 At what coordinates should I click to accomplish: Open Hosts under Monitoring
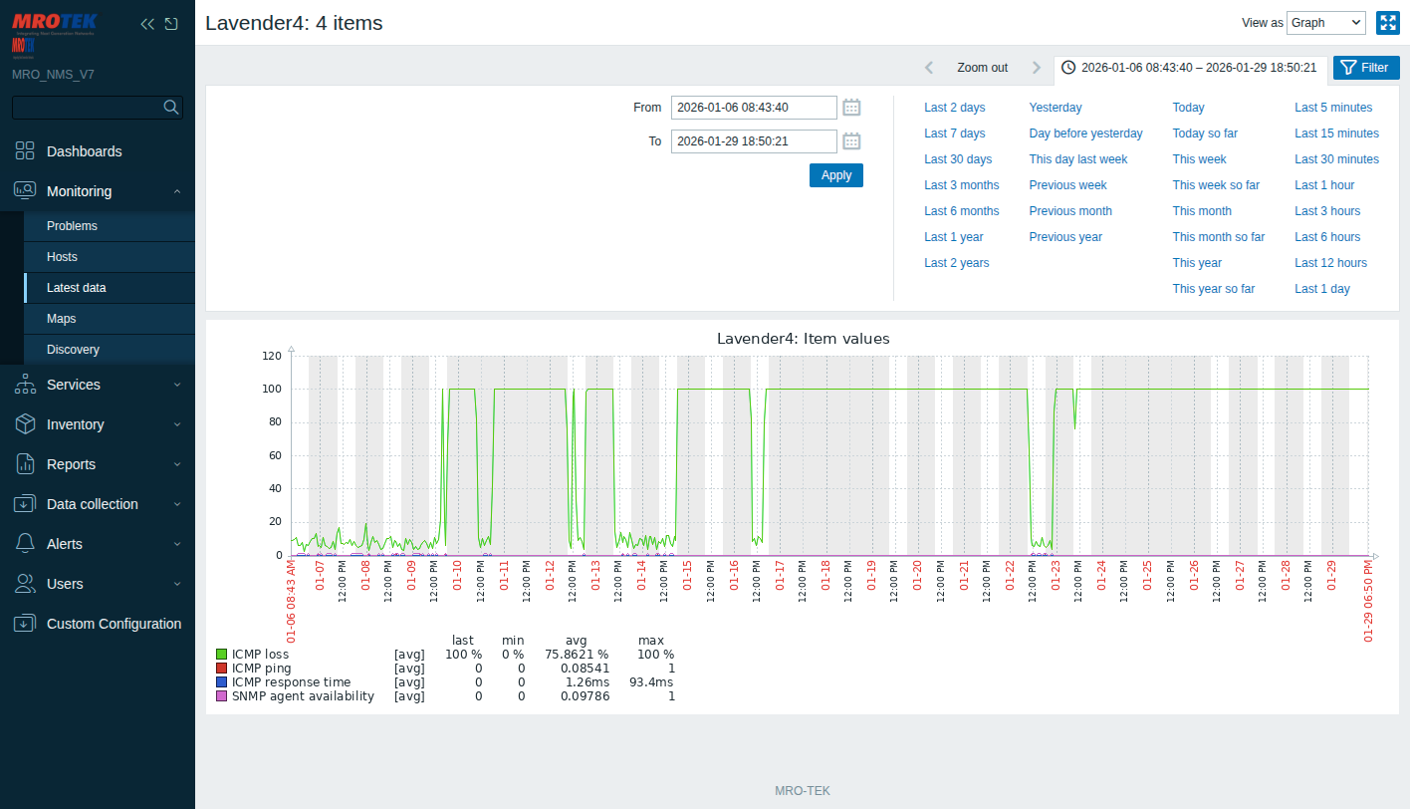(x=110, y=257)
